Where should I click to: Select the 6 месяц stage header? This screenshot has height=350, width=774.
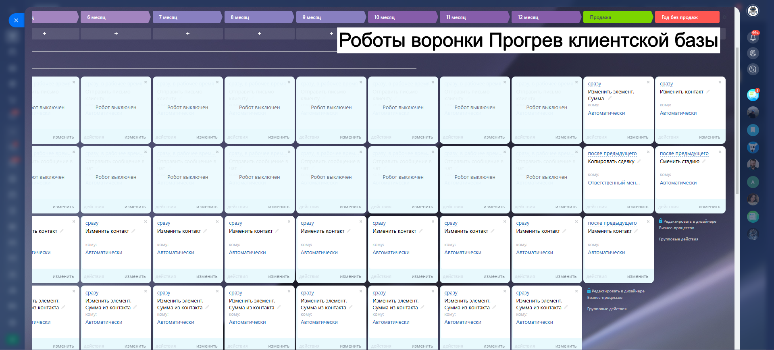pos(115,17)
